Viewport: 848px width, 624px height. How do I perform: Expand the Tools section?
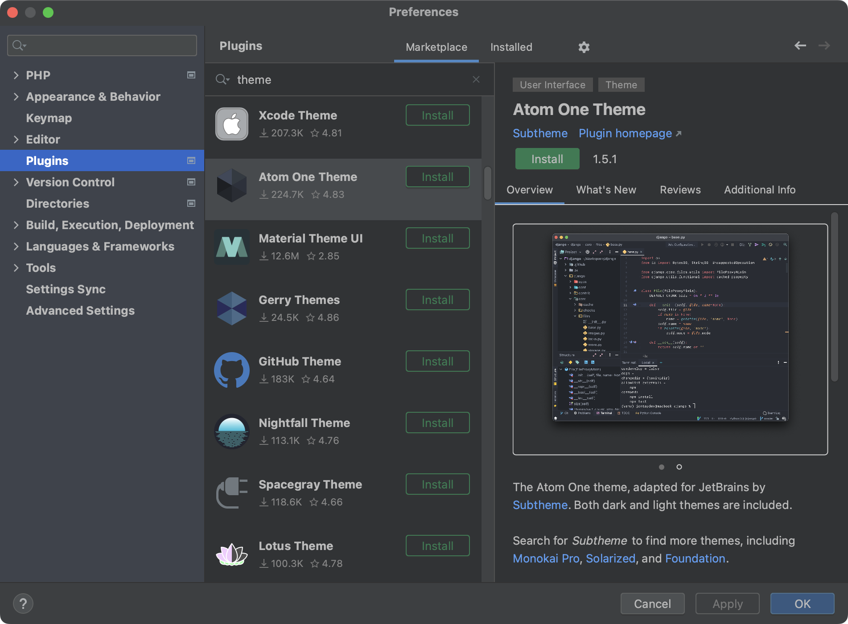click(16, 267)
